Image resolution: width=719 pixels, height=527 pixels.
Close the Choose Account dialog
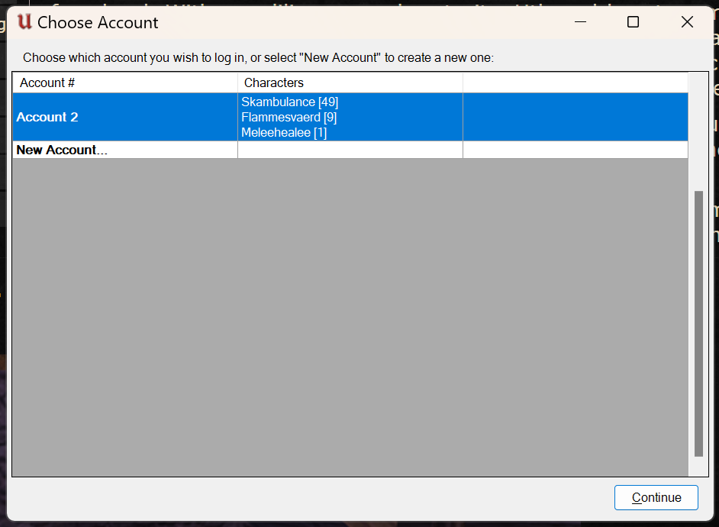[687, 22]
